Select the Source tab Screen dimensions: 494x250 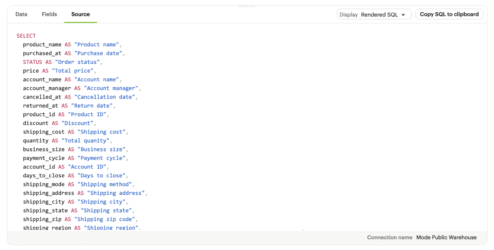(81, 14)
